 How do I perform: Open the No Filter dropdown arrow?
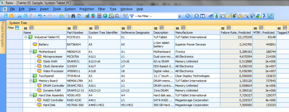tap(179, 16)
